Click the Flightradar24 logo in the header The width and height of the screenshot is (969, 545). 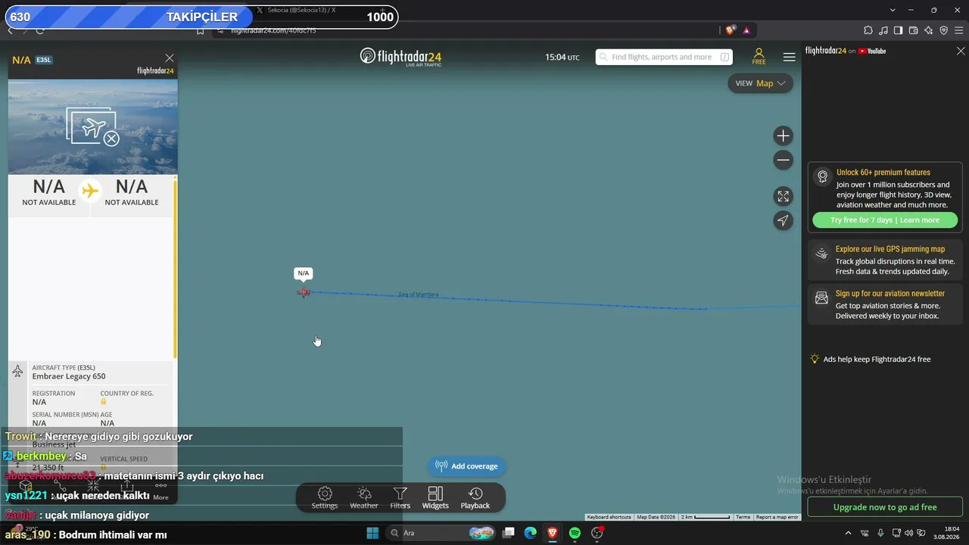point(400,57)
